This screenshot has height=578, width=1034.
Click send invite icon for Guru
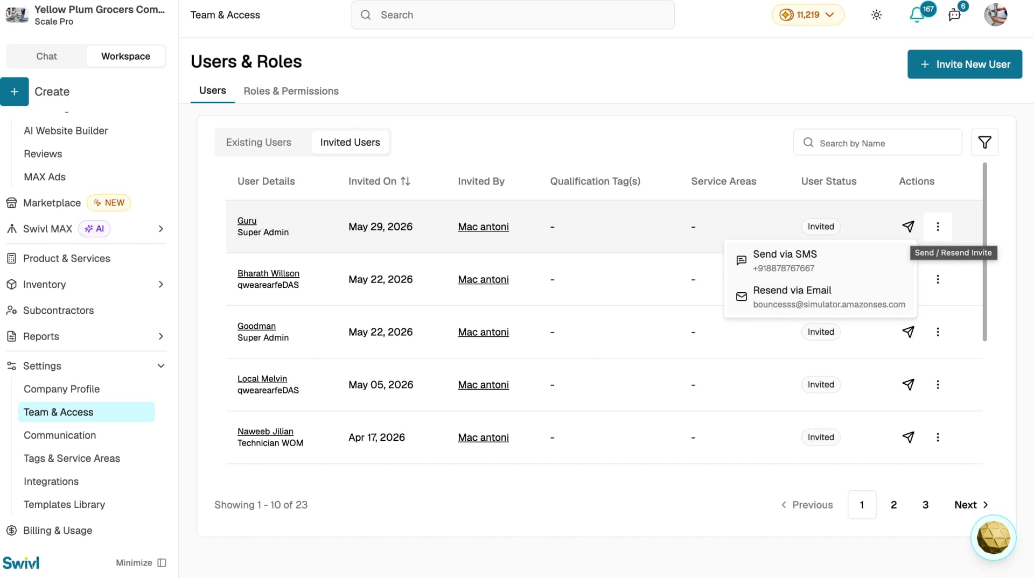click(908, 227)
